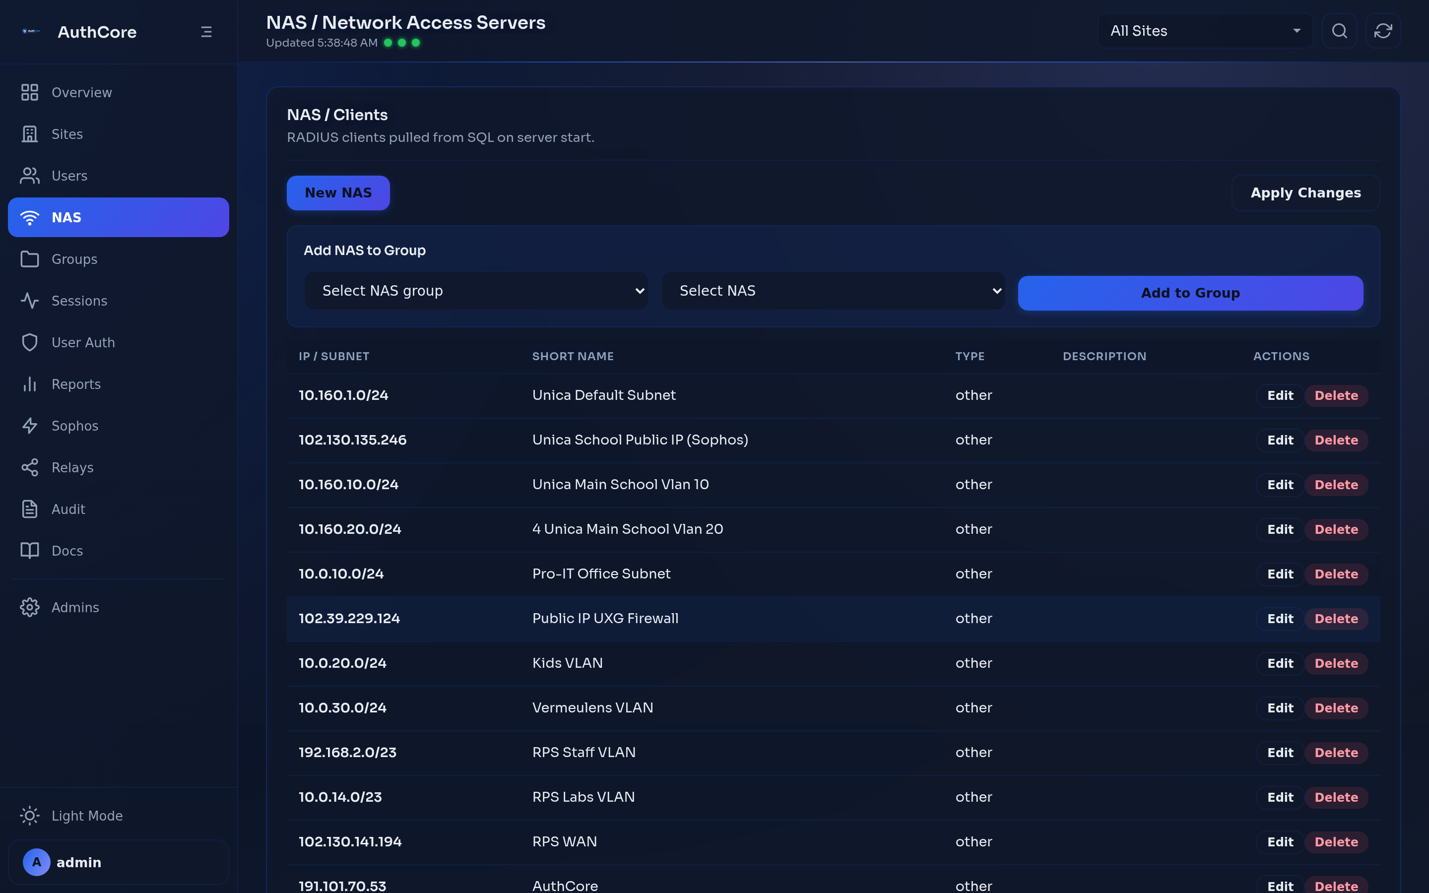
Task: Navigate to Reports in the sidebar
Action: (76, 384)
